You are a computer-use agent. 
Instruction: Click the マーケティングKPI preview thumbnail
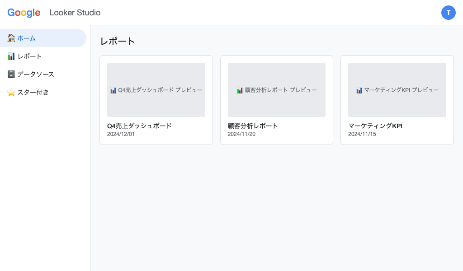point(397,90)
